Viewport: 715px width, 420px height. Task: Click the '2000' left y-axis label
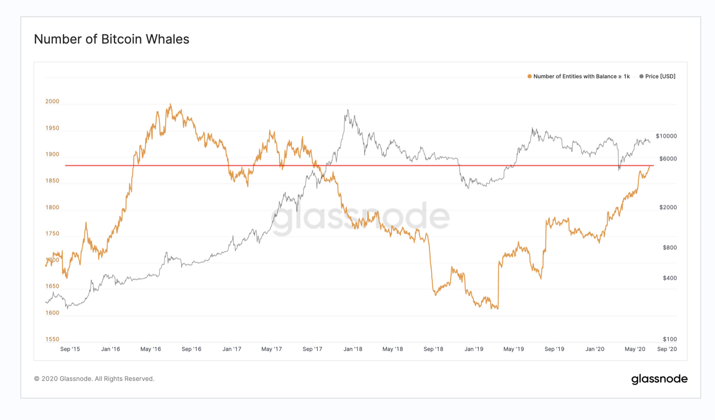coord(52,101)
